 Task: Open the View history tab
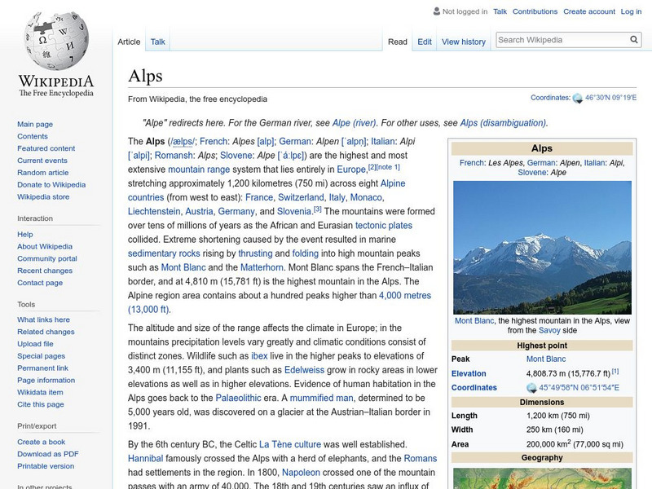tap(464, 42)
